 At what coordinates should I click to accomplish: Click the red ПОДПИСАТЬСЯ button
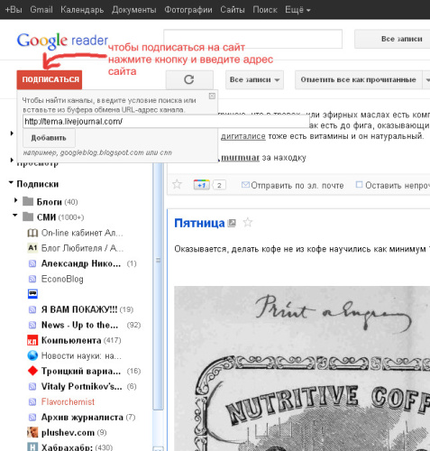tap(50, 79)
